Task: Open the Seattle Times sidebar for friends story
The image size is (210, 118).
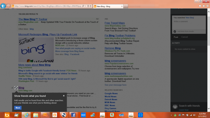Action: [48, 73]
